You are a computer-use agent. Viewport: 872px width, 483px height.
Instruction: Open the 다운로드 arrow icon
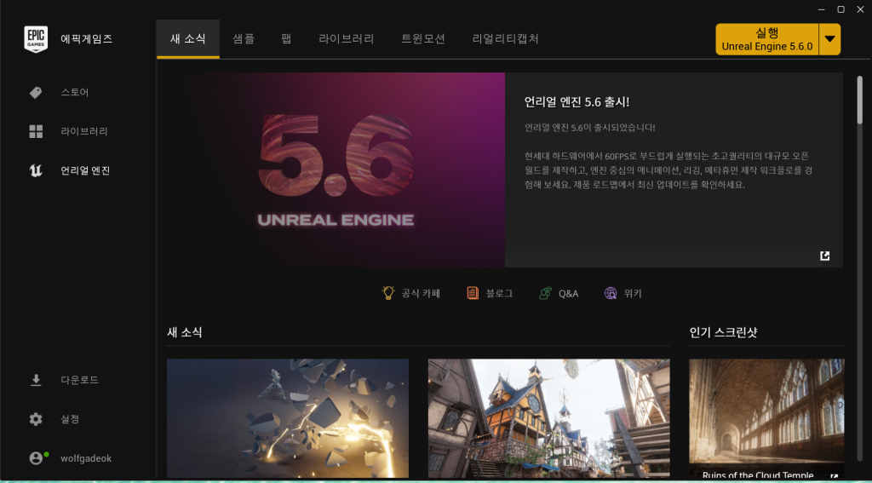coord(36,380)
